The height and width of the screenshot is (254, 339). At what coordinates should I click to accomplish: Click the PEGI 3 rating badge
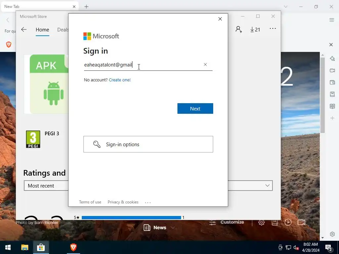point(33,139)
